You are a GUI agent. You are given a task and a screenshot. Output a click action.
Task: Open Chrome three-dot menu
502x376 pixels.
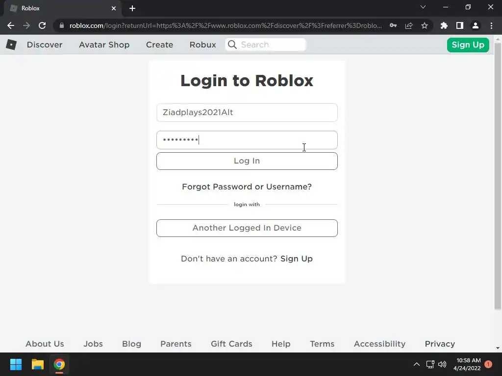(x=491, y=25)
